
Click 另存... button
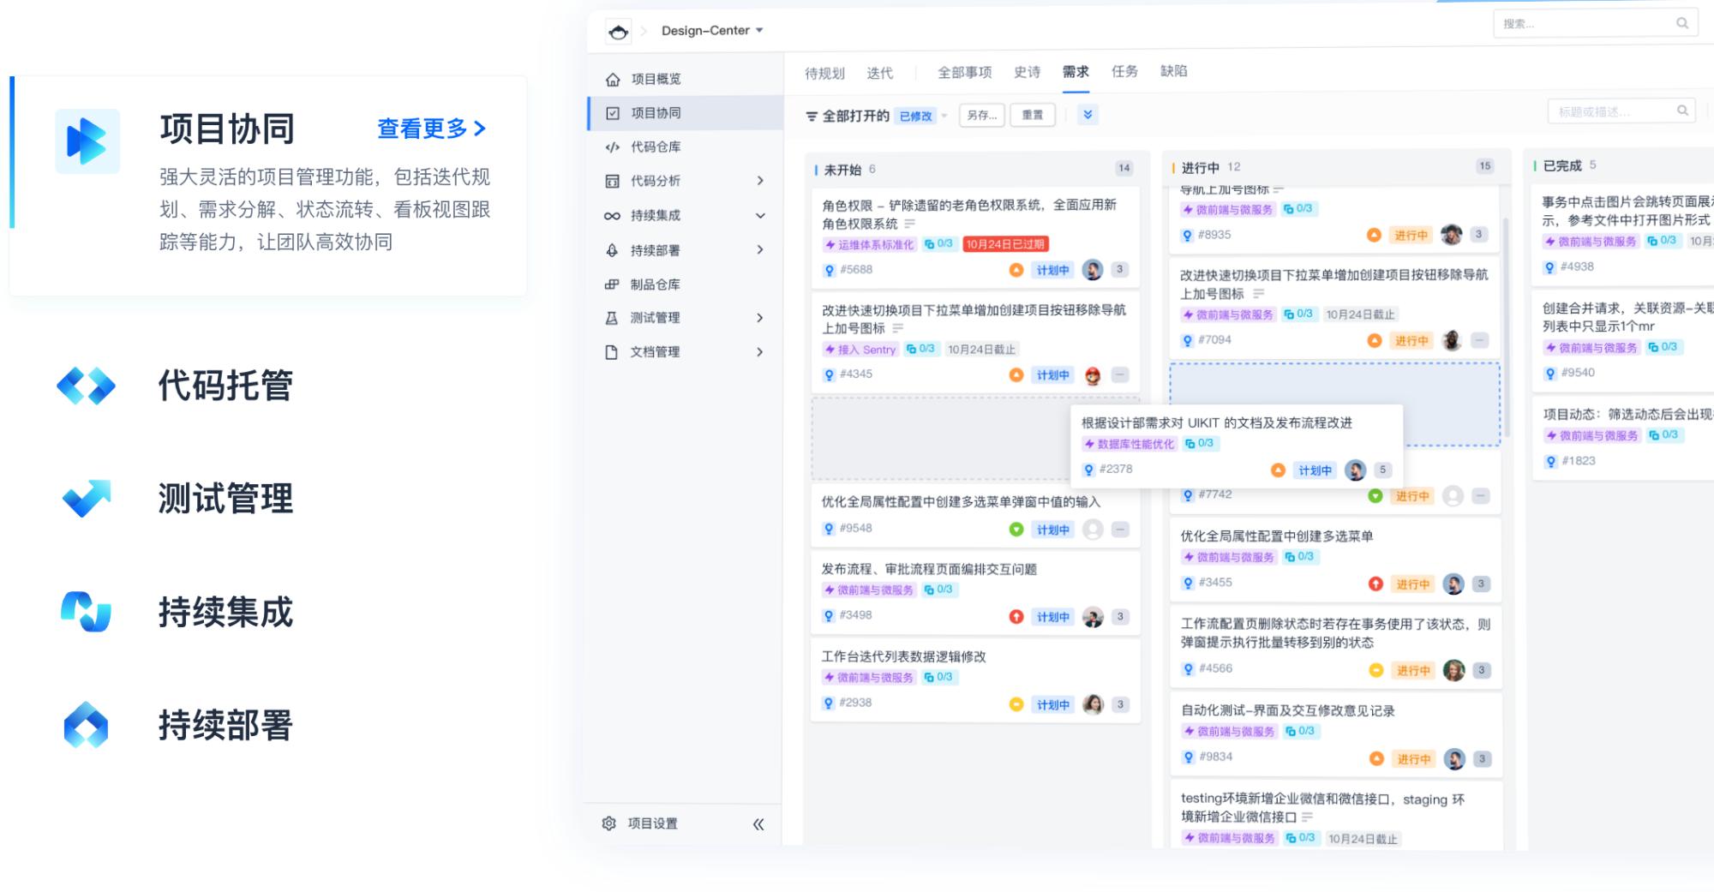pyautogui.click(x=982, y=115)
